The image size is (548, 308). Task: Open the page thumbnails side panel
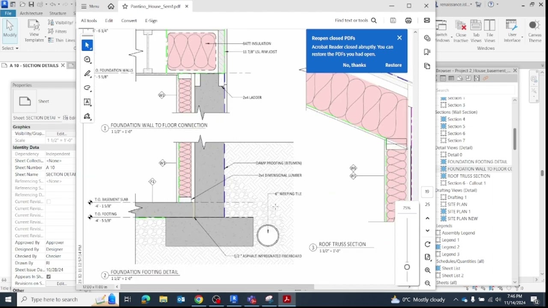coord(427,66)
